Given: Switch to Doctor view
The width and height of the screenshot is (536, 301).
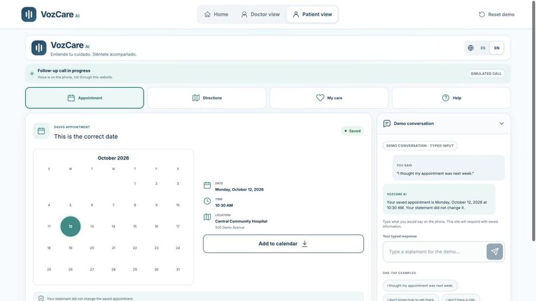Looking at the screenshot, I should coord(261,15).
